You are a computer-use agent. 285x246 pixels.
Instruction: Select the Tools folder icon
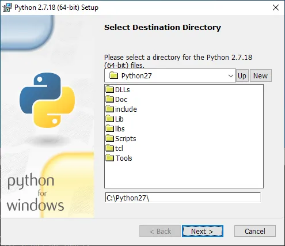tap(110, 158)
